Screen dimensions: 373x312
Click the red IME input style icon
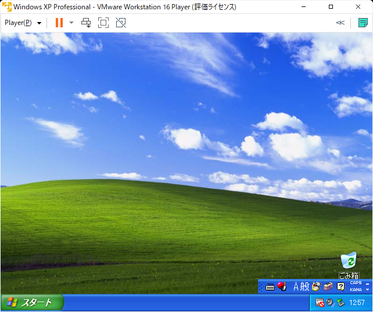282,286
